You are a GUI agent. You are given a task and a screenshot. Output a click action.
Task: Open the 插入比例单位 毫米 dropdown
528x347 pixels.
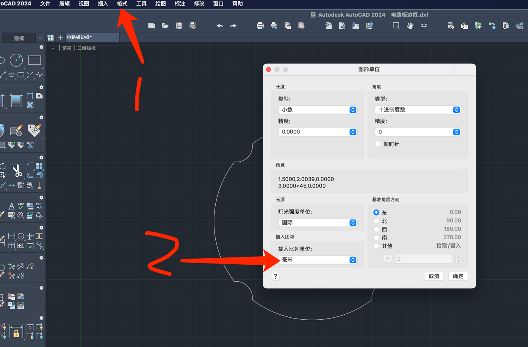pos(317,260)
